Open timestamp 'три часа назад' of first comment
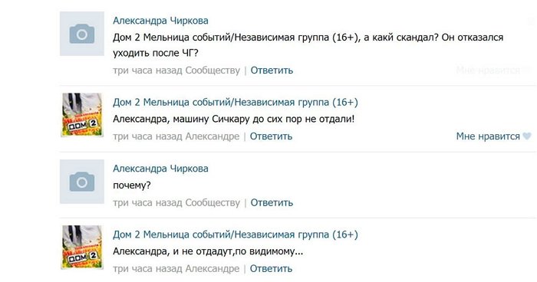The image size is (537, 282). (x=148, y=70)
